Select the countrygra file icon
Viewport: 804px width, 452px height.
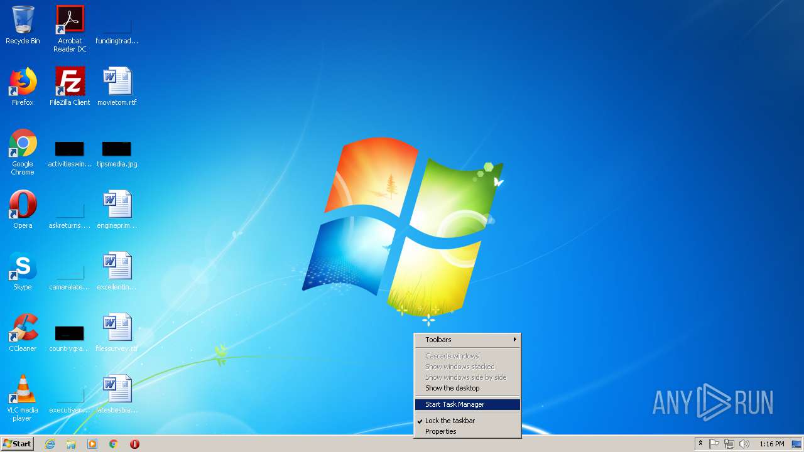[x=70, y=338]
